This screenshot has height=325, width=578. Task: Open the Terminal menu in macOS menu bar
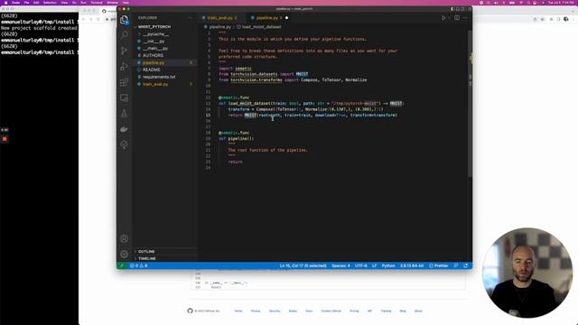point(97,3)
